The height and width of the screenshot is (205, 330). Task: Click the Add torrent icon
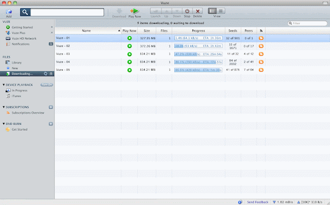click(x=9, y=11)
